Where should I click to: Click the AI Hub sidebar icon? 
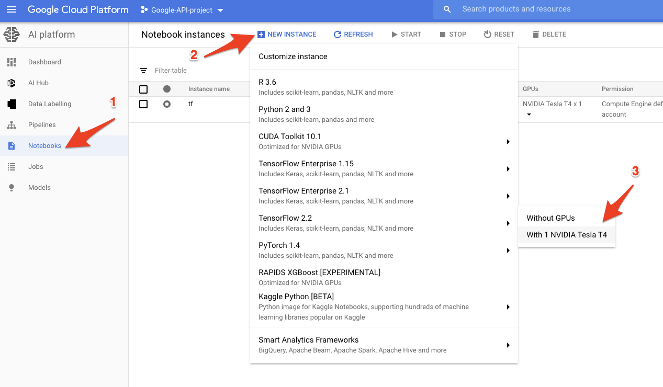[12, 83]
